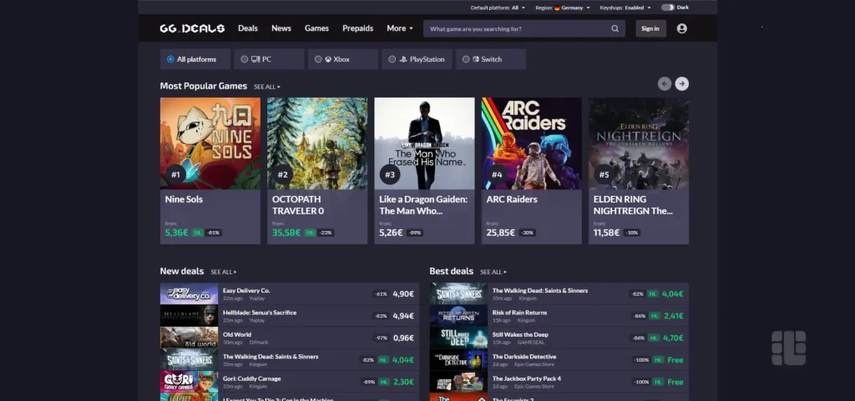Select the All platforms radio option
Image resolution: width=855 pixels, height=401 pixels.
pos(195,59)
